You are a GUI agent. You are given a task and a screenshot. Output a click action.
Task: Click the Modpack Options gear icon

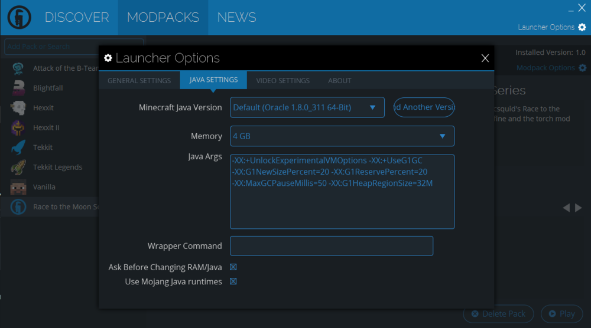pos(582,68)
